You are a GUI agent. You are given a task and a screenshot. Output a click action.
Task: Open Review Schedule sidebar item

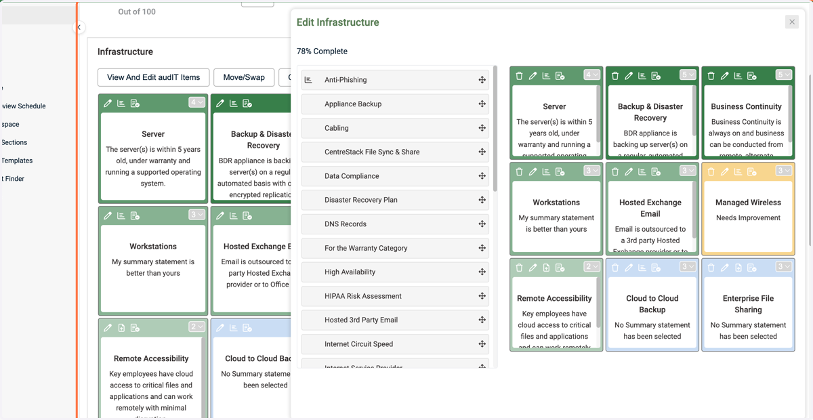23,106
